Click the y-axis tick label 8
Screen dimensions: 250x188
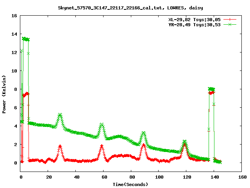(16, 89)
